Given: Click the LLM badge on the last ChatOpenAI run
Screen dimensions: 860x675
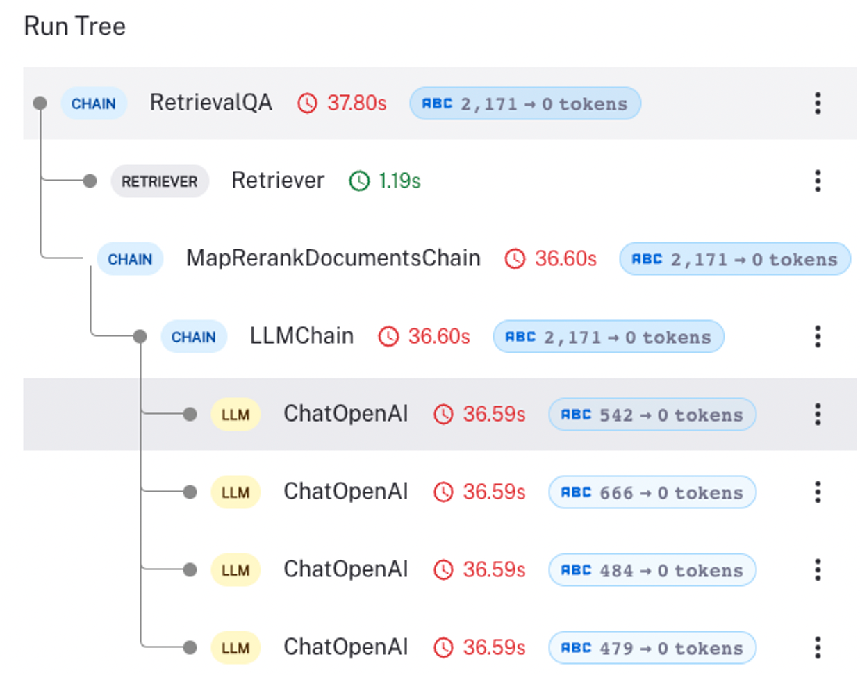Looking at the screenshot, I should tap(235, 647).
